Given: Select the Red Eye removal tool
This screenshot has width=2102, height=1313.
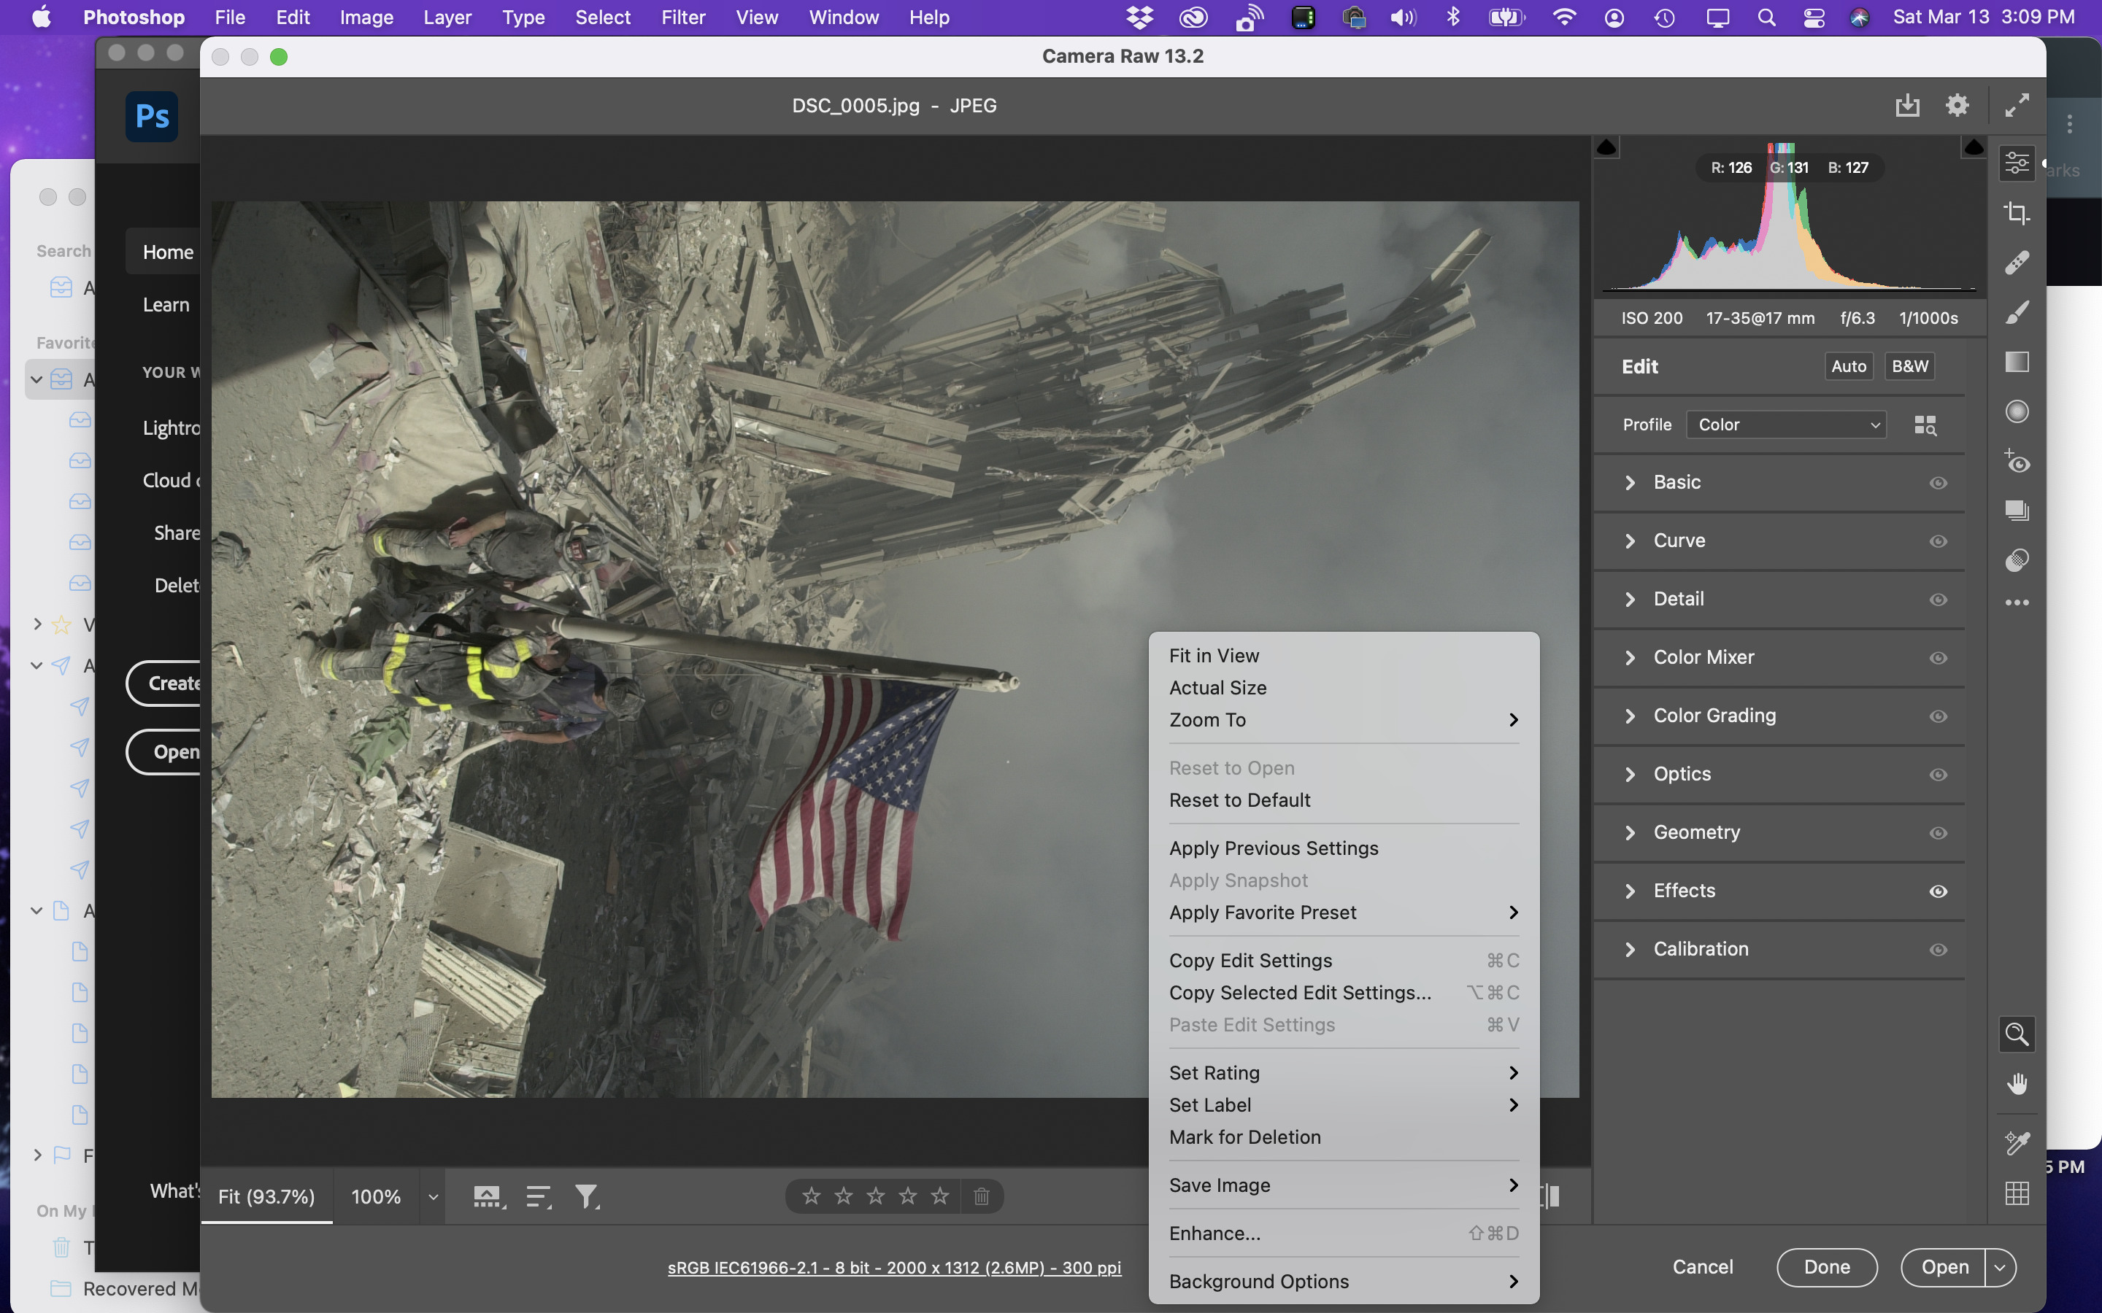Looking at the screenshot, I should tap(2016, 461).
